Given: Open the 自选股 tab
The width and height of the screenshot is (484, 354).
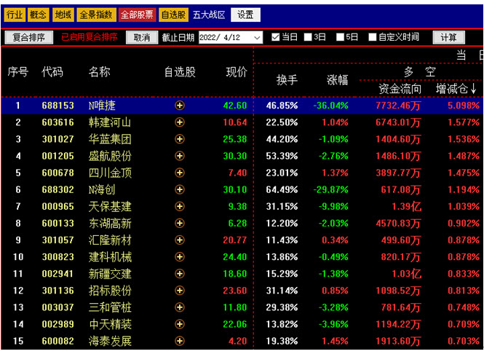Looking at the screenshot, I should click(x=173, y=15).
